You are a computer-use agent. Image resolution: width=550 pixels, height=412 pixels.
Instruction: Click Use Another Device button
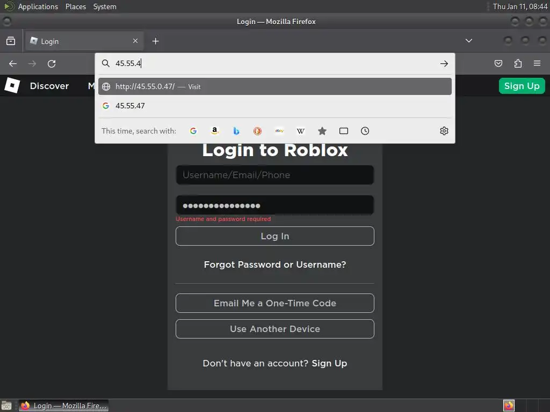274,329
